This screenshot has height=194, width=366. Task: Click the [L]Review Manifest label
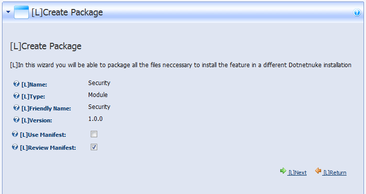click(x=48, y=148)
